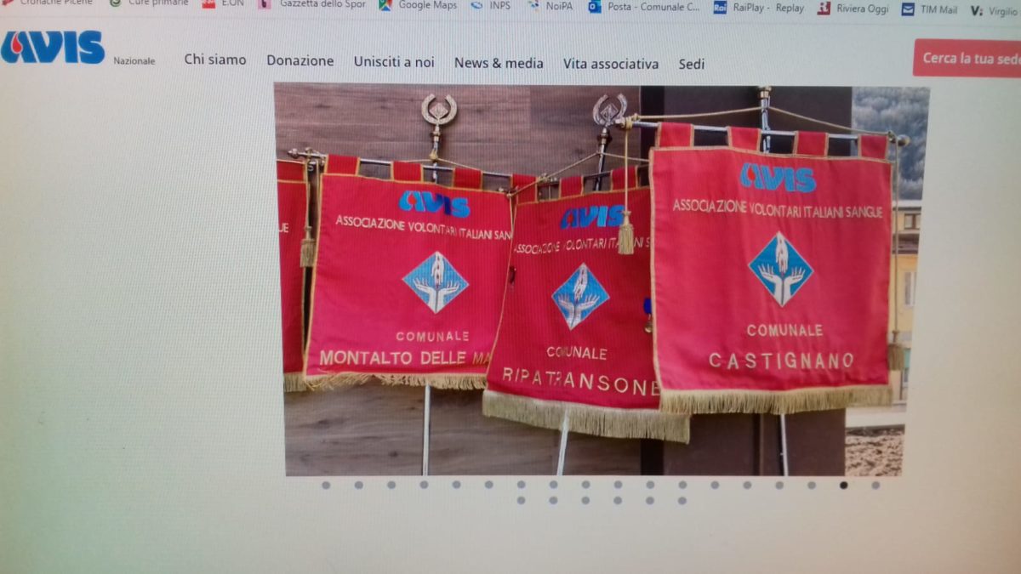Select the last carousel dot in the top row
This screenshot has width=1021, height=574.
[x=876, y=486]
